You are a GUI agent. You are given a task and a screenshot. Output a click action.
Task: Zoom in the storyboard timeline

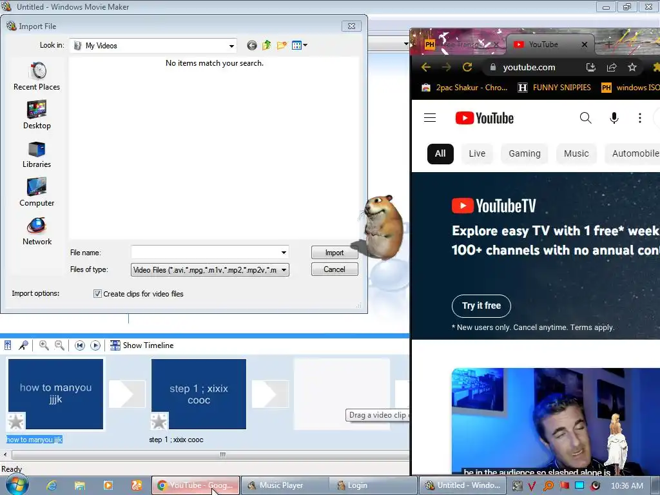click(44, 345)
